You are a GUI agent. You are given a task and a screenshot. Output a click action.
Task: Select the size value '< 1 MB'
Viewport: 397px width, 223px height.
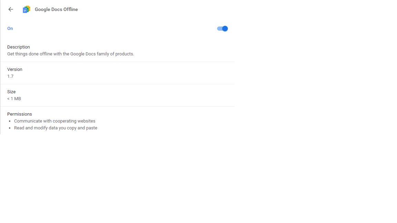[x=14, y=99]
